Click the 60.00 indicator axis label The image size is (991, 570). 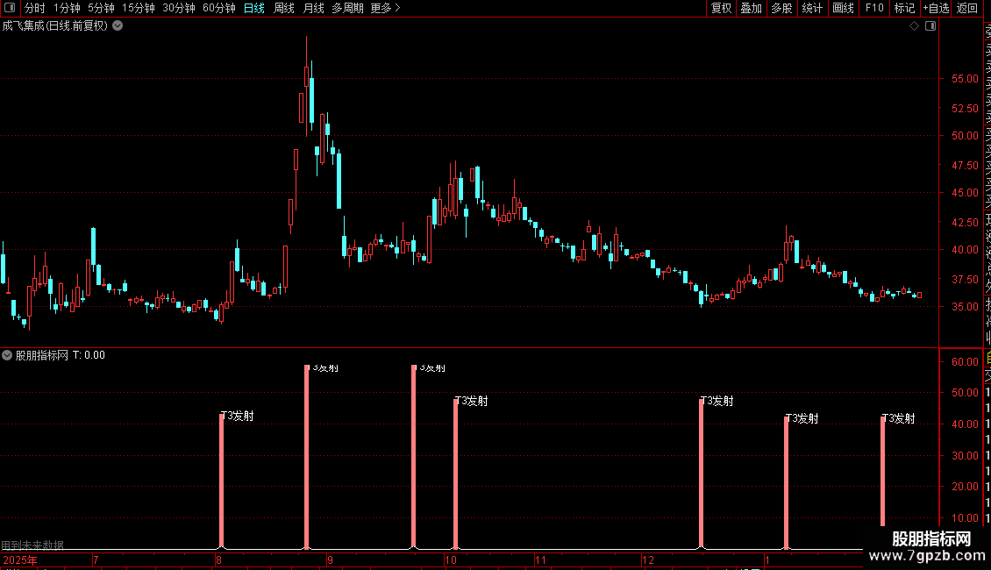[x=965, y=362]
